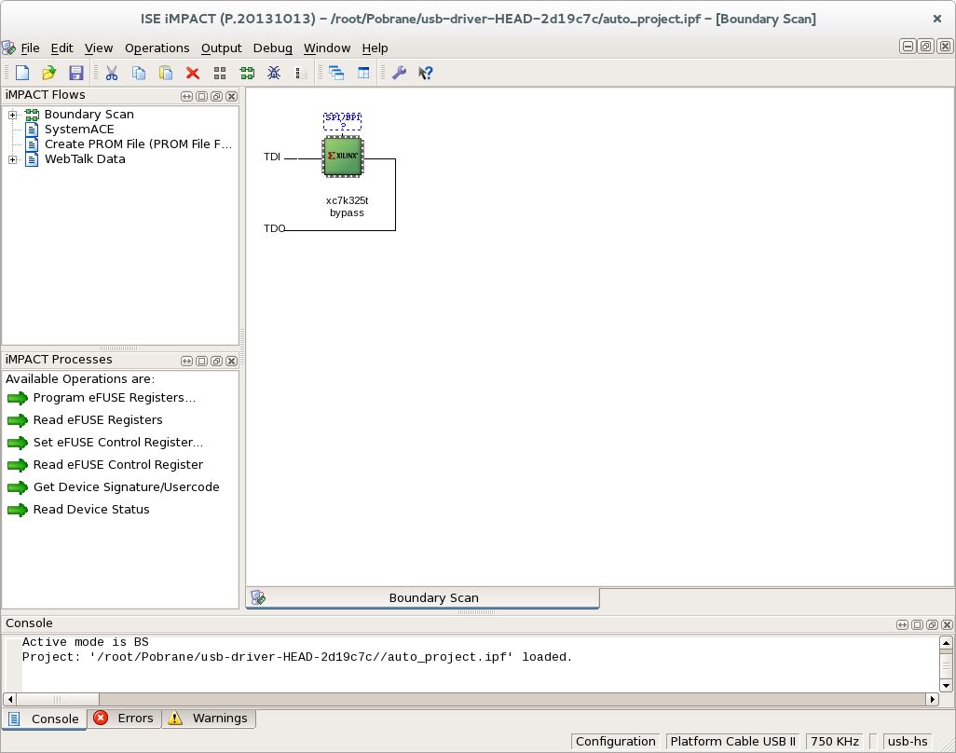Click the usb-hs status entry
Viewport: 956px width, 753px height.
point(908,742)
